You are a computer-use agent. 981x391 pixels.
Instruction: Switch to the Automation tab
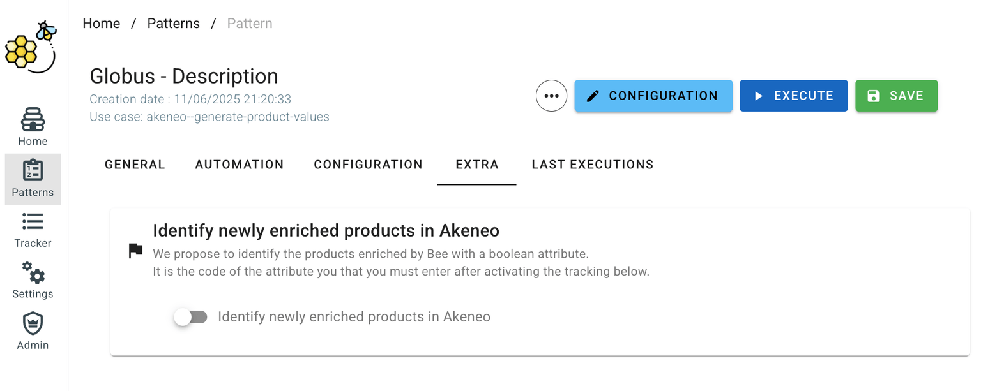(x=240, y=165)
